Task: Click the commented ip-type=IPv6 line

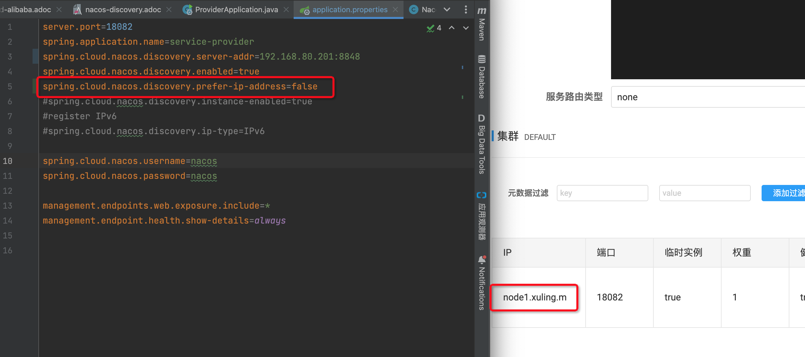Action: tap(154, 131)
